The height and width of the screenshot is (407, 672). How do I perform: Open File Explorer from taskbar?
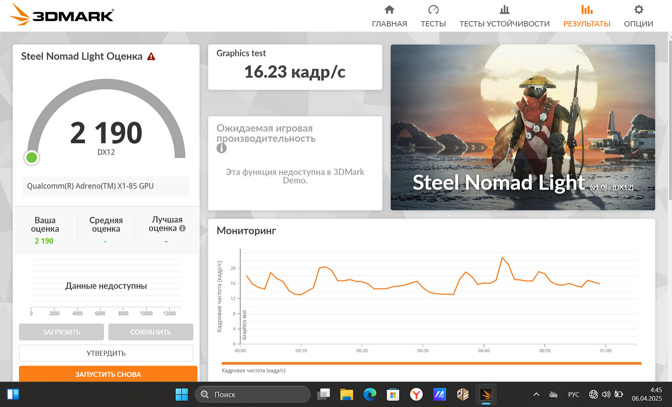click(346, 394)
